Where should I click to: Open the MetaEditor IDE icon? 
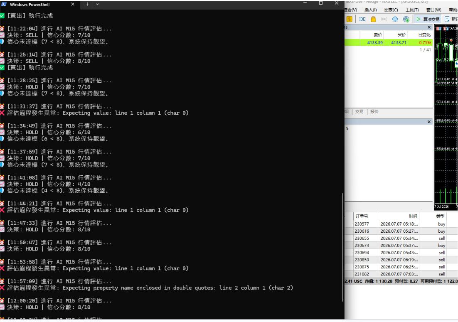362,19
